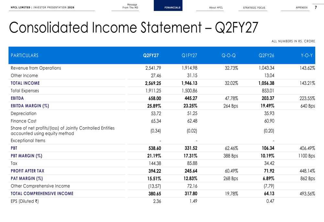This screenshot has width=324, height=222.
Task: Click EBITDA value 658.00
Action: point(155,99)
